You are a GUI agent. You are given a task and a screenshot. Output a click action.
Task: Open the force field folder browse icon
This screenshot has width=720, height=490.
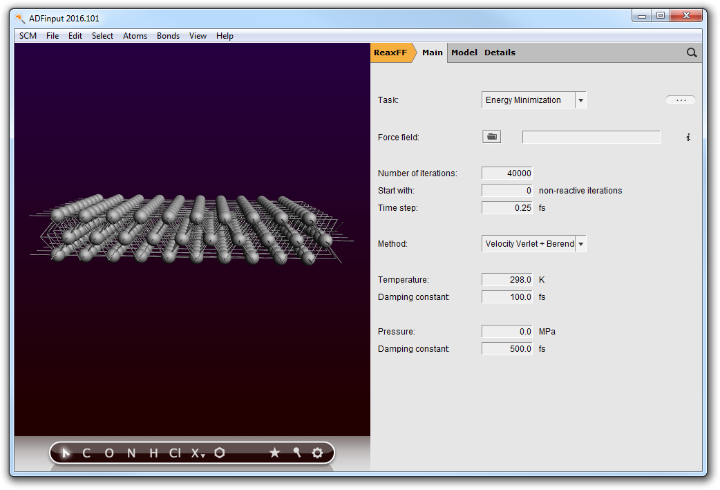coord(491,137)
